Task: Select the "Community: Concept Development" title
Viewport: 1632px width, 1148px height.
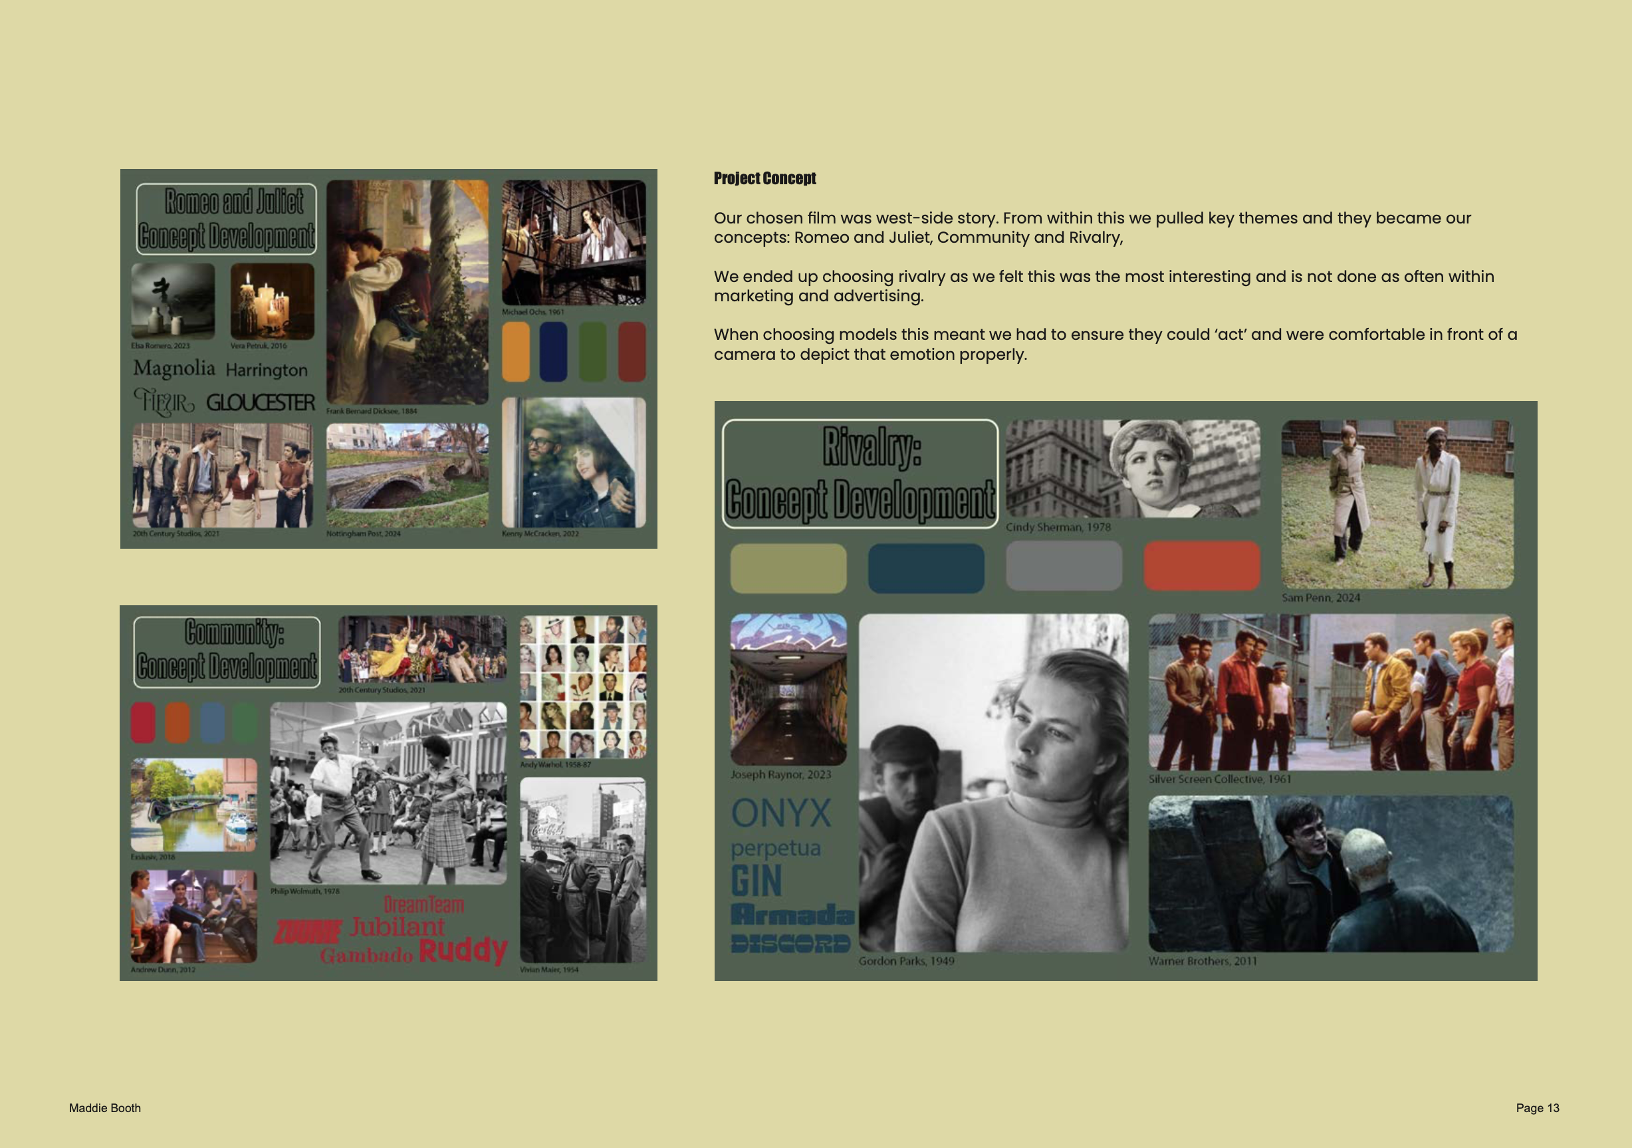Action: (227, 652)
